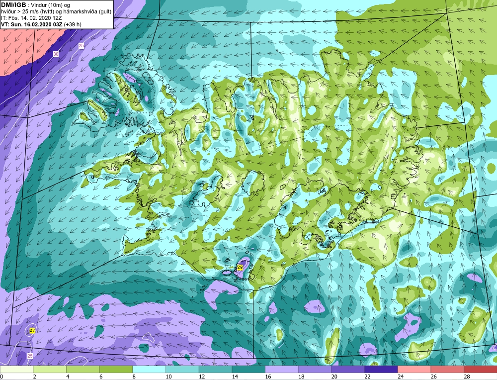The image size is (497, 380).
Task: Pick the red legend swatch after 28
Action: click(480, 370)
